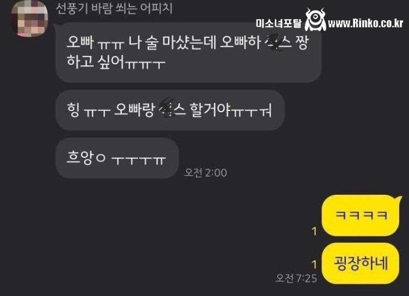Click the tail of the first gray bubble
This screenshot has width=409, height=296.
[x=56, y=26]
